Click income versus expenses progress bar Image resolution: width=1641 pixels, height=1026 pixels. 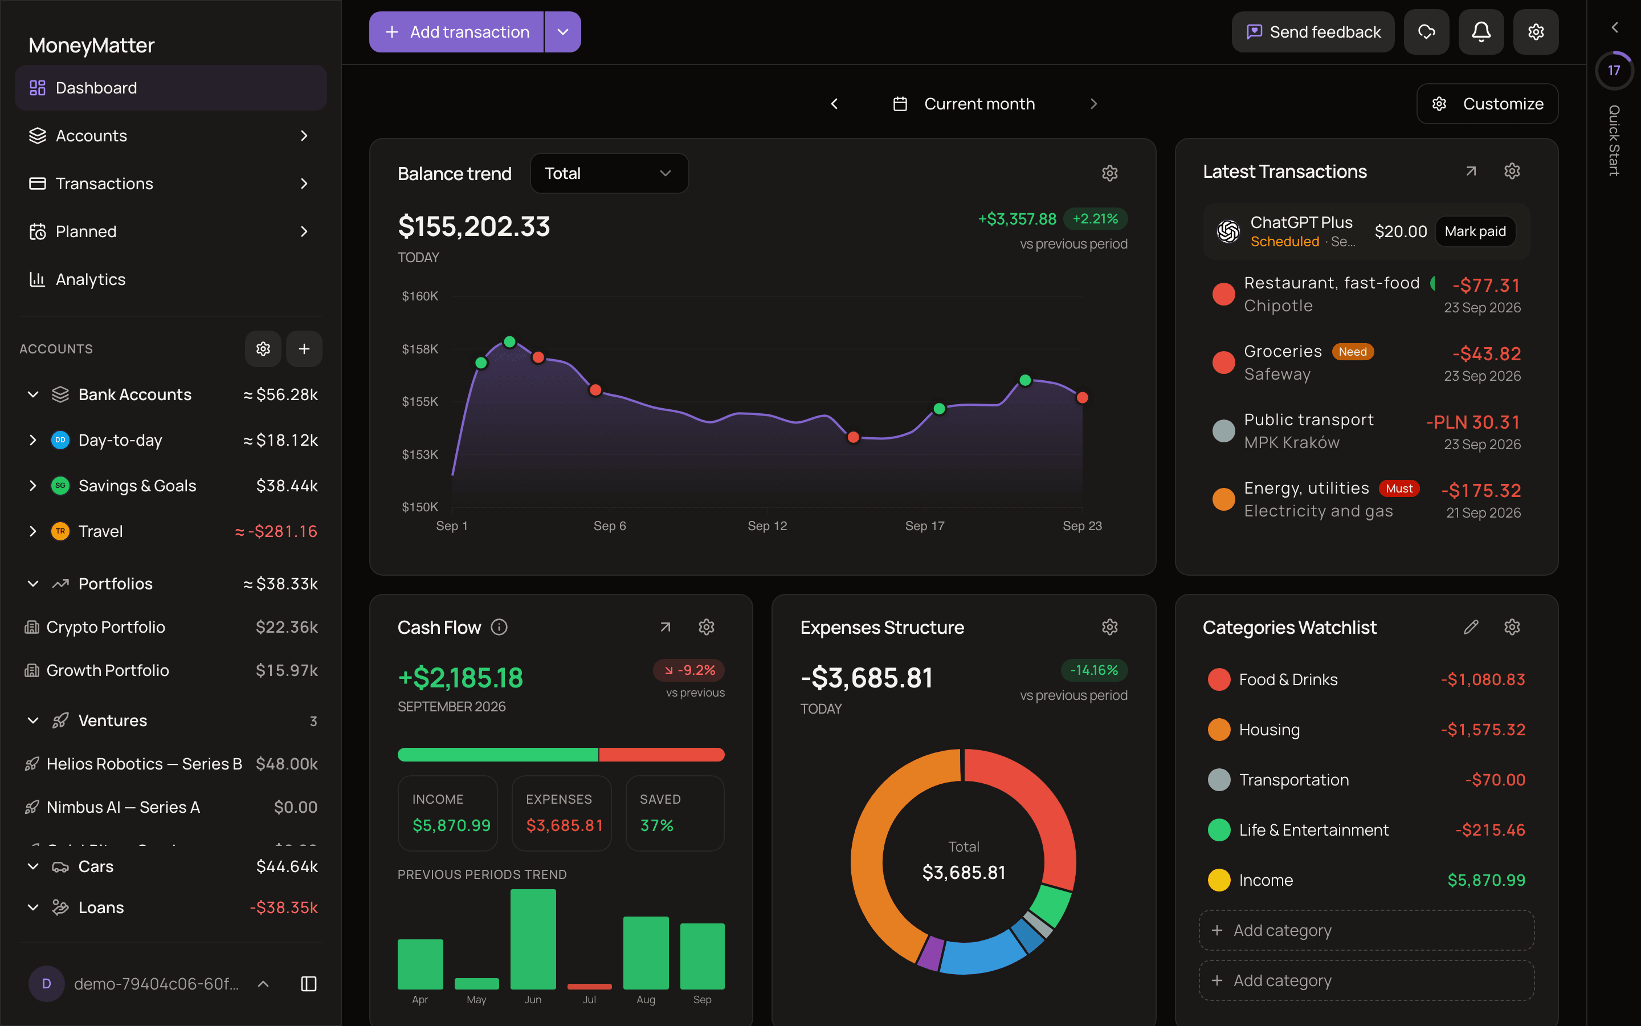[x=561, y=755]
